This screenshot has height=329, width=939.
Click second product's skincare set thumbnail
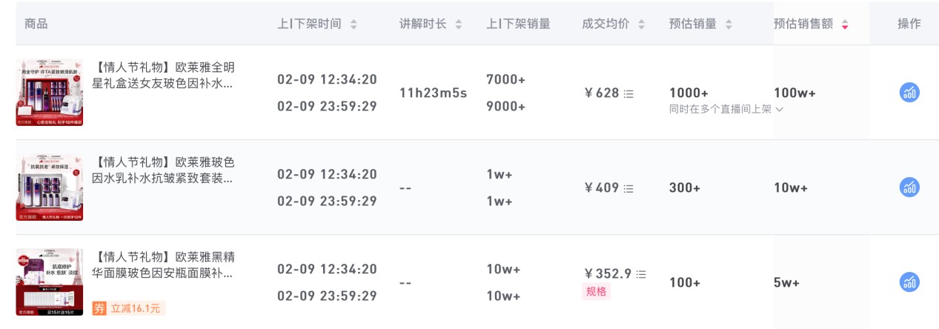tap(49, 187)
